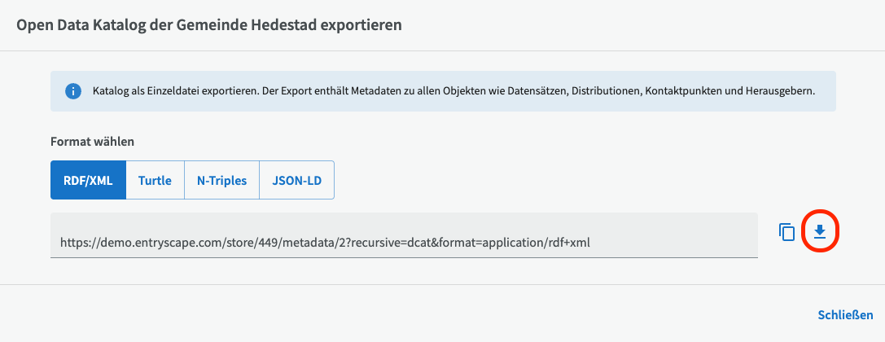Close the dialog via Schließen
885x342 pixels.
[845, 315]
